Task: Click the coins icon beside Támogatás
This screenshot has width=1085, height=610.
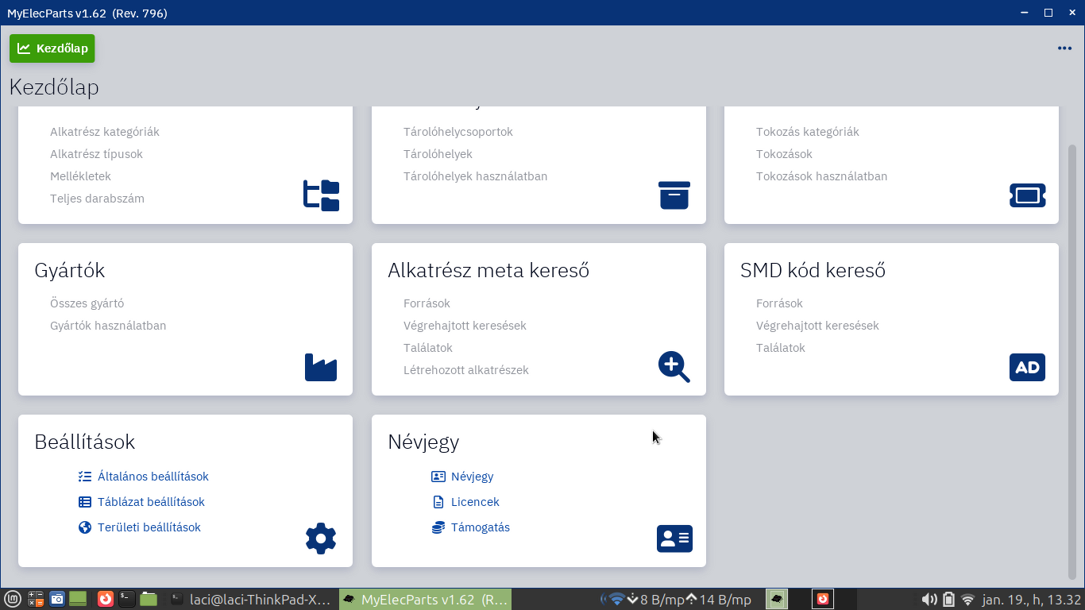Action: 438,527
